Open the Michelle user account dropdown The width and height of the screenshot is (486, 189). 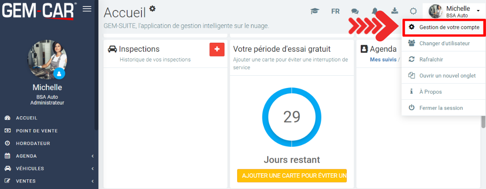455,11
